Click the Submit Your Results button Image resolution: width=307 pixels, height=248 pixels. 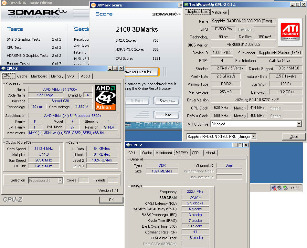pos(142,72)
